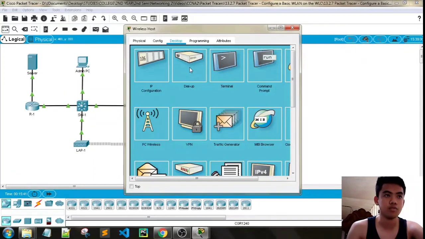Screen dimensions: 425x239
Task: Choose the Place Note tool
Action: (45, 29)
